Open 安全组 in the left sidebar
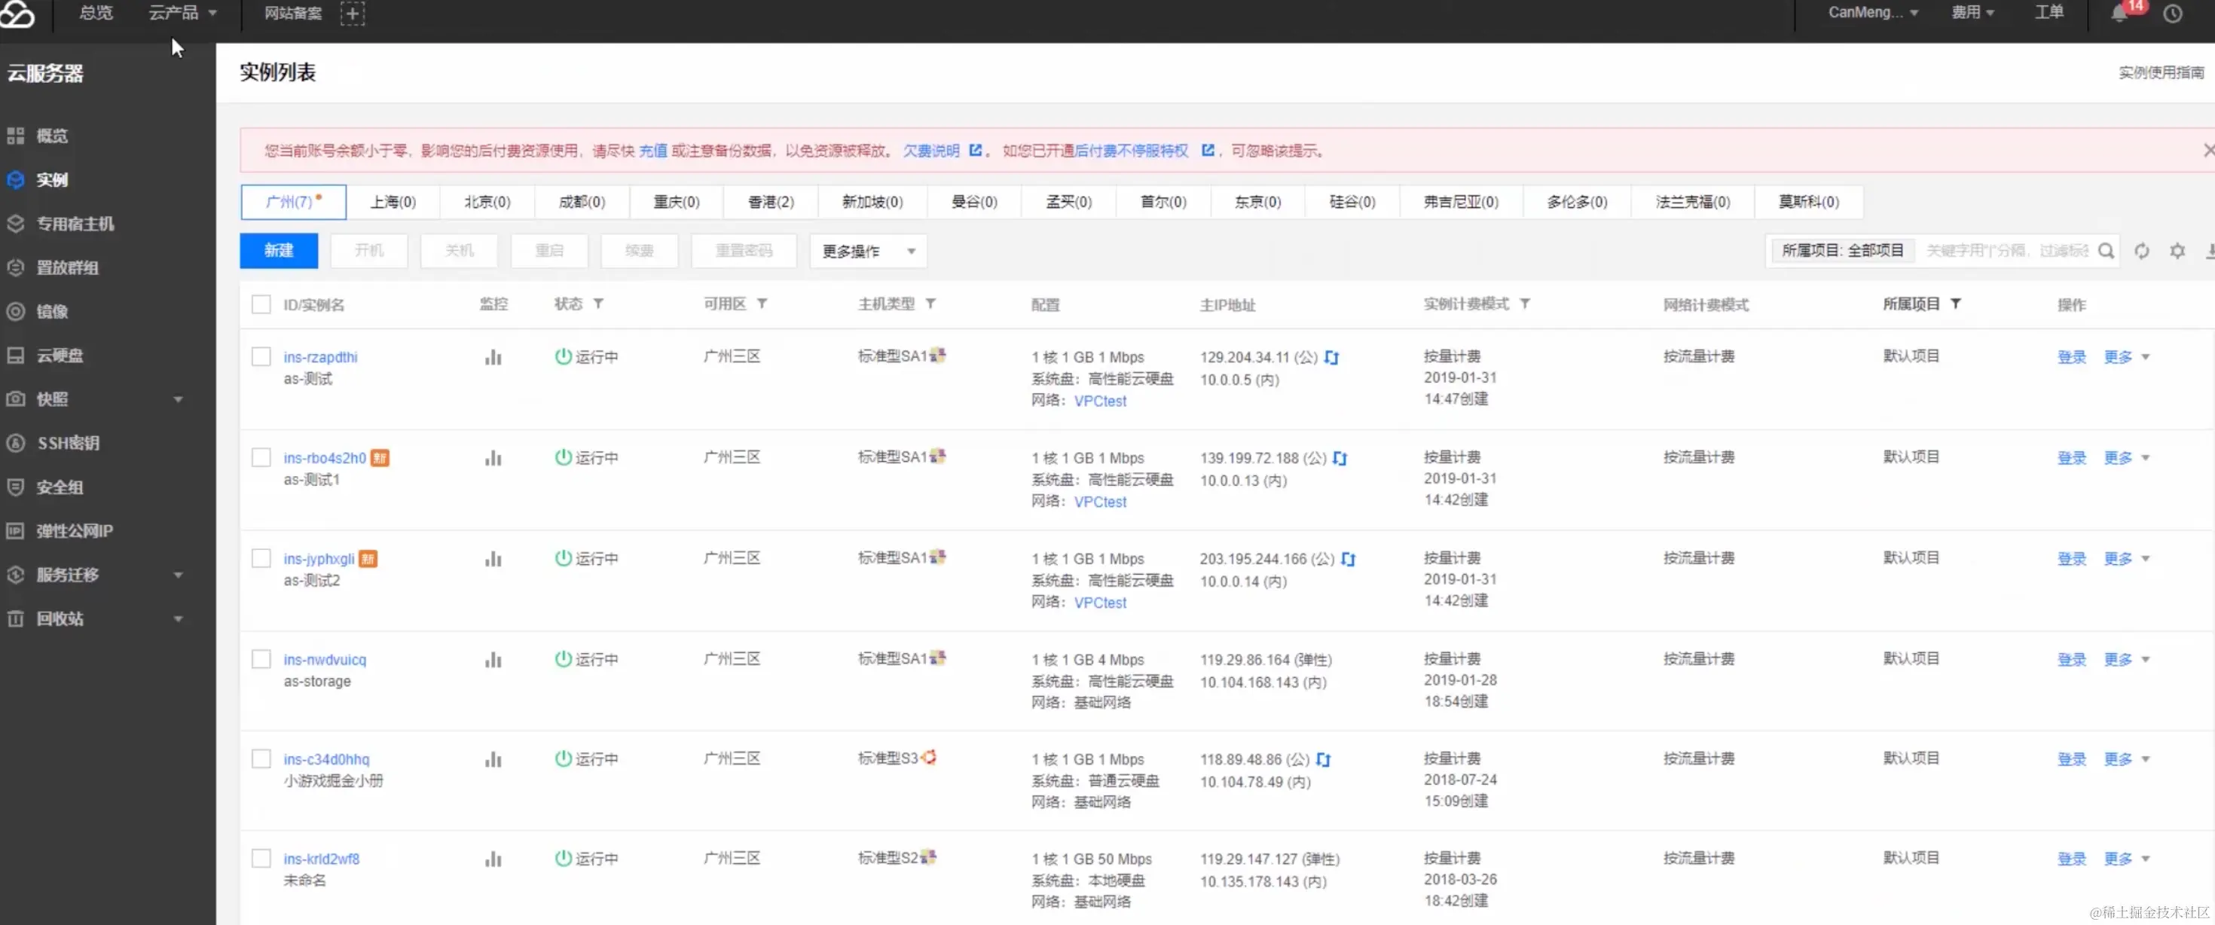 60,487
